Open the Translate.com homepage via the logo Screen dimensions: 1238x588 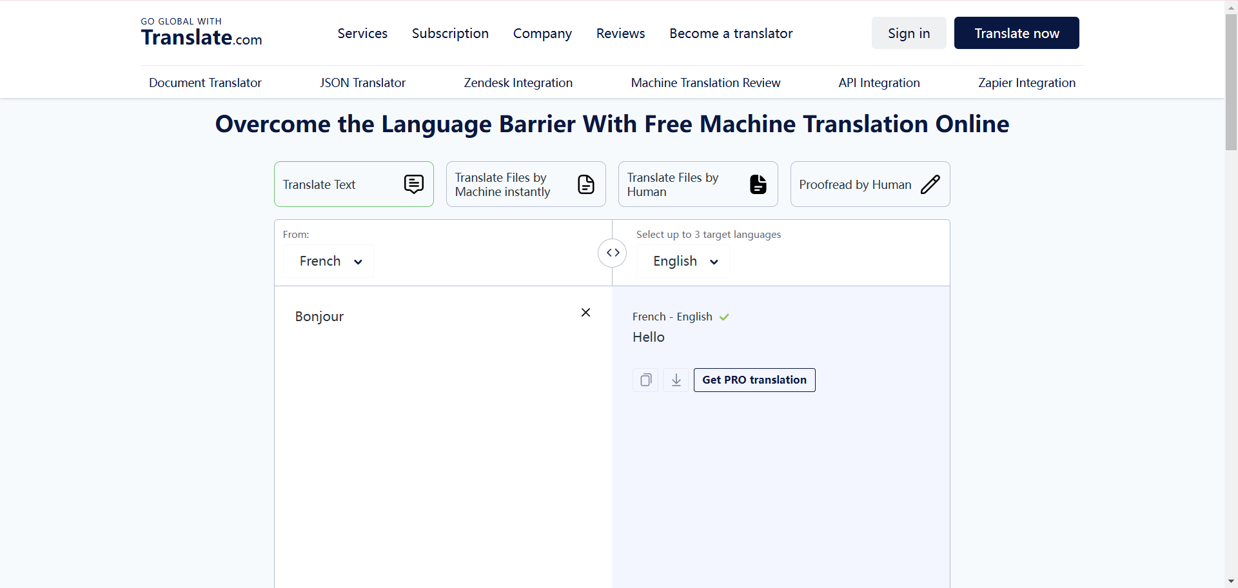click(201, 32)
